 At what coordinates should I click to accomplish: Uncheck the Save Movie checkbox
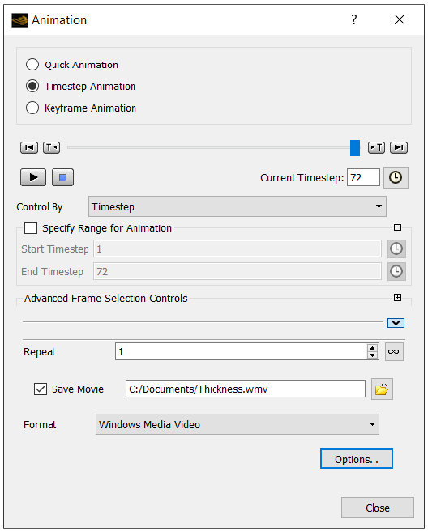pos(41,389)
